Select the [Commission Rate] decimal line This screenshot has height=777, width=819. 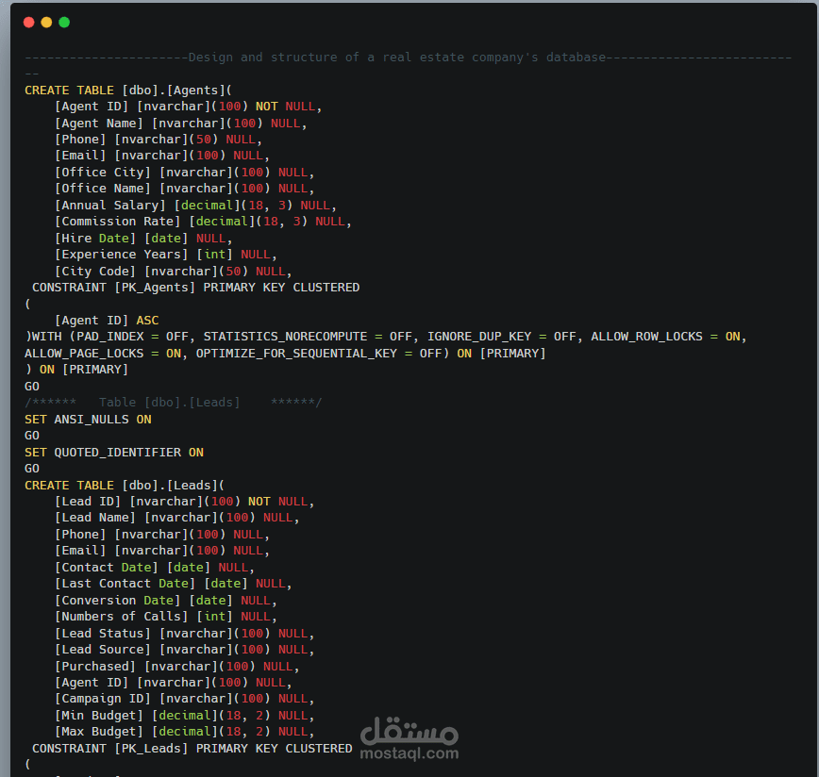click(203, 222)
